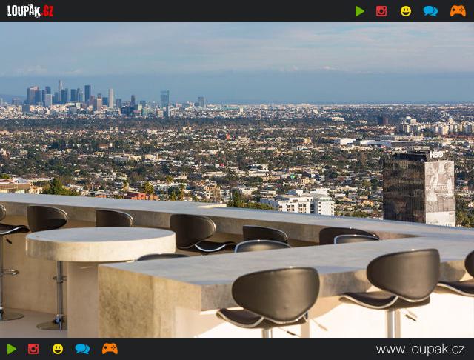Viewport: 474px width, 360px height.
Task: Click the cloudy sky area of photo
Action: (237, 48)
